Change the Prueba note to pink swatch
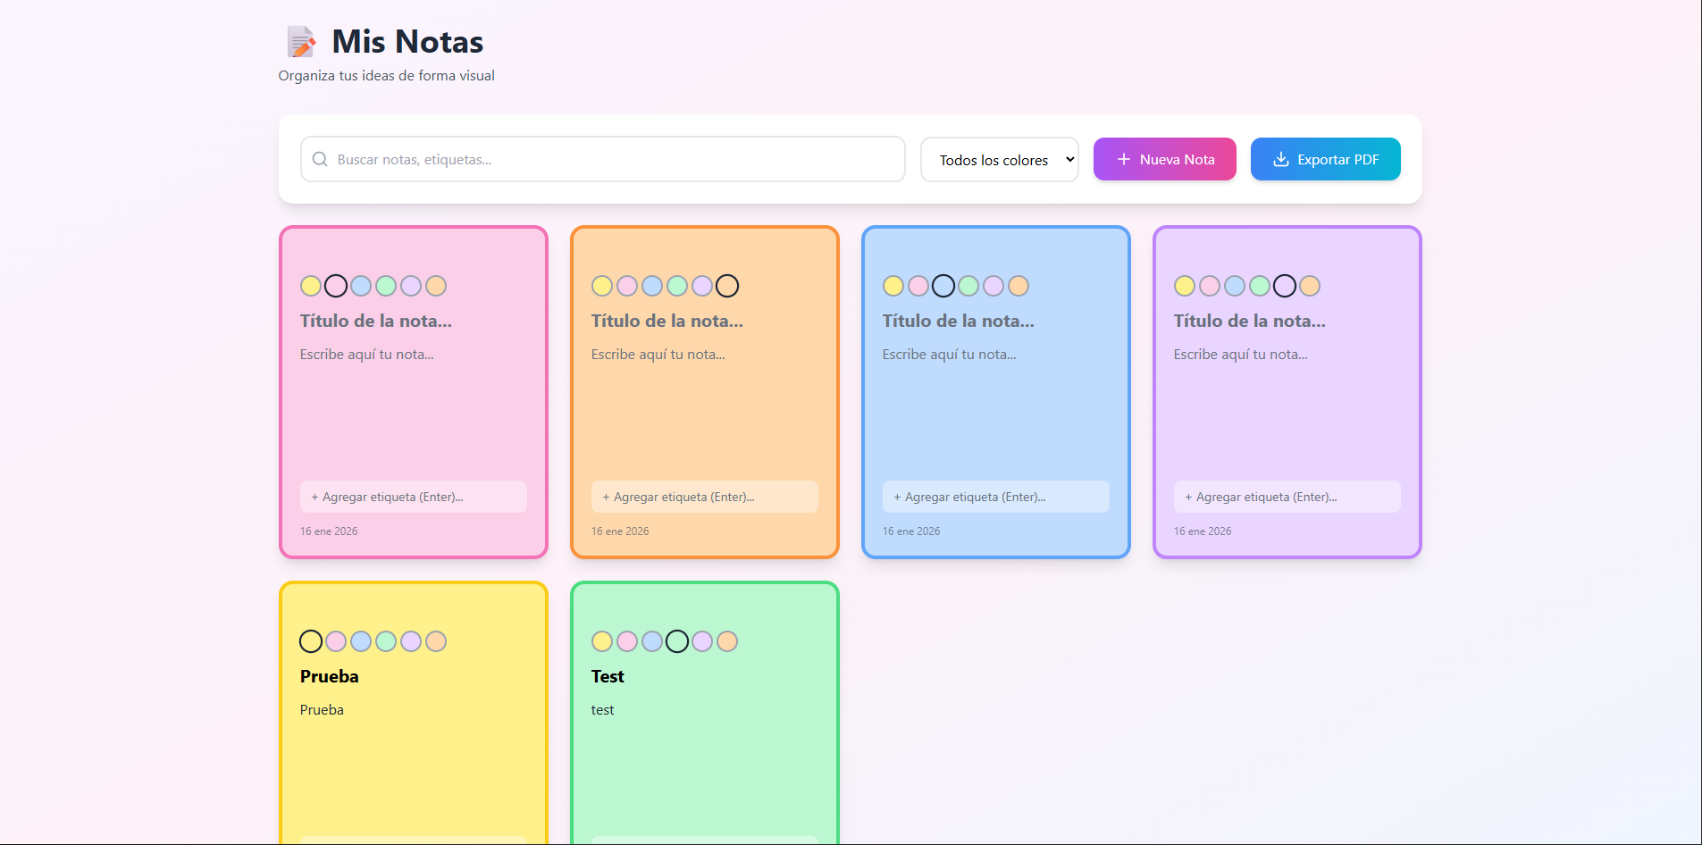 point(336,641)
